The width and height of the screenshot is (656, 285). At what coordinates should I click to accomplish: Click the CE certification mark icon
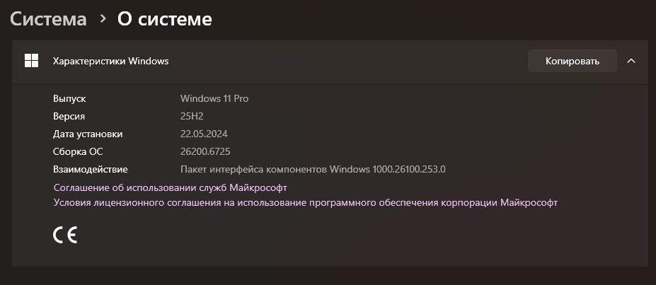click(65, 235)
